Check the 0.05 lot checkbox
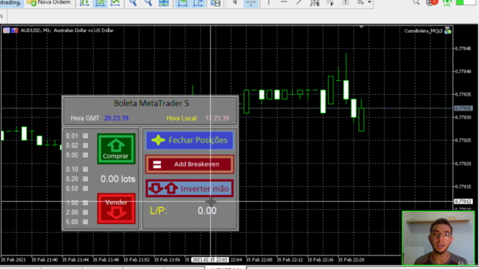 [x=85, y=155]
